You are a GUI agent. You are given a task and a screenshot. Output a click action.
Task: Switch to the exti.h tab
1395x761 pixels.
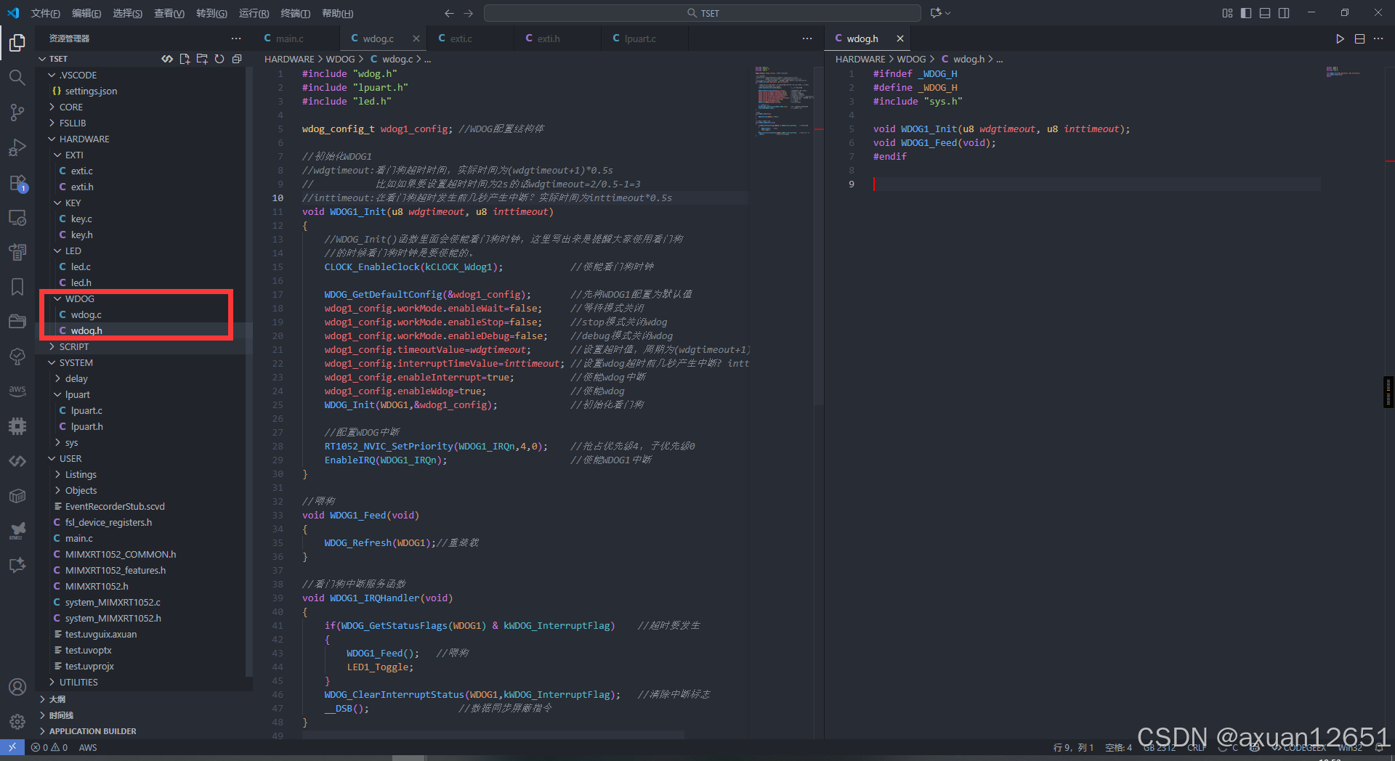coord(548,38)
